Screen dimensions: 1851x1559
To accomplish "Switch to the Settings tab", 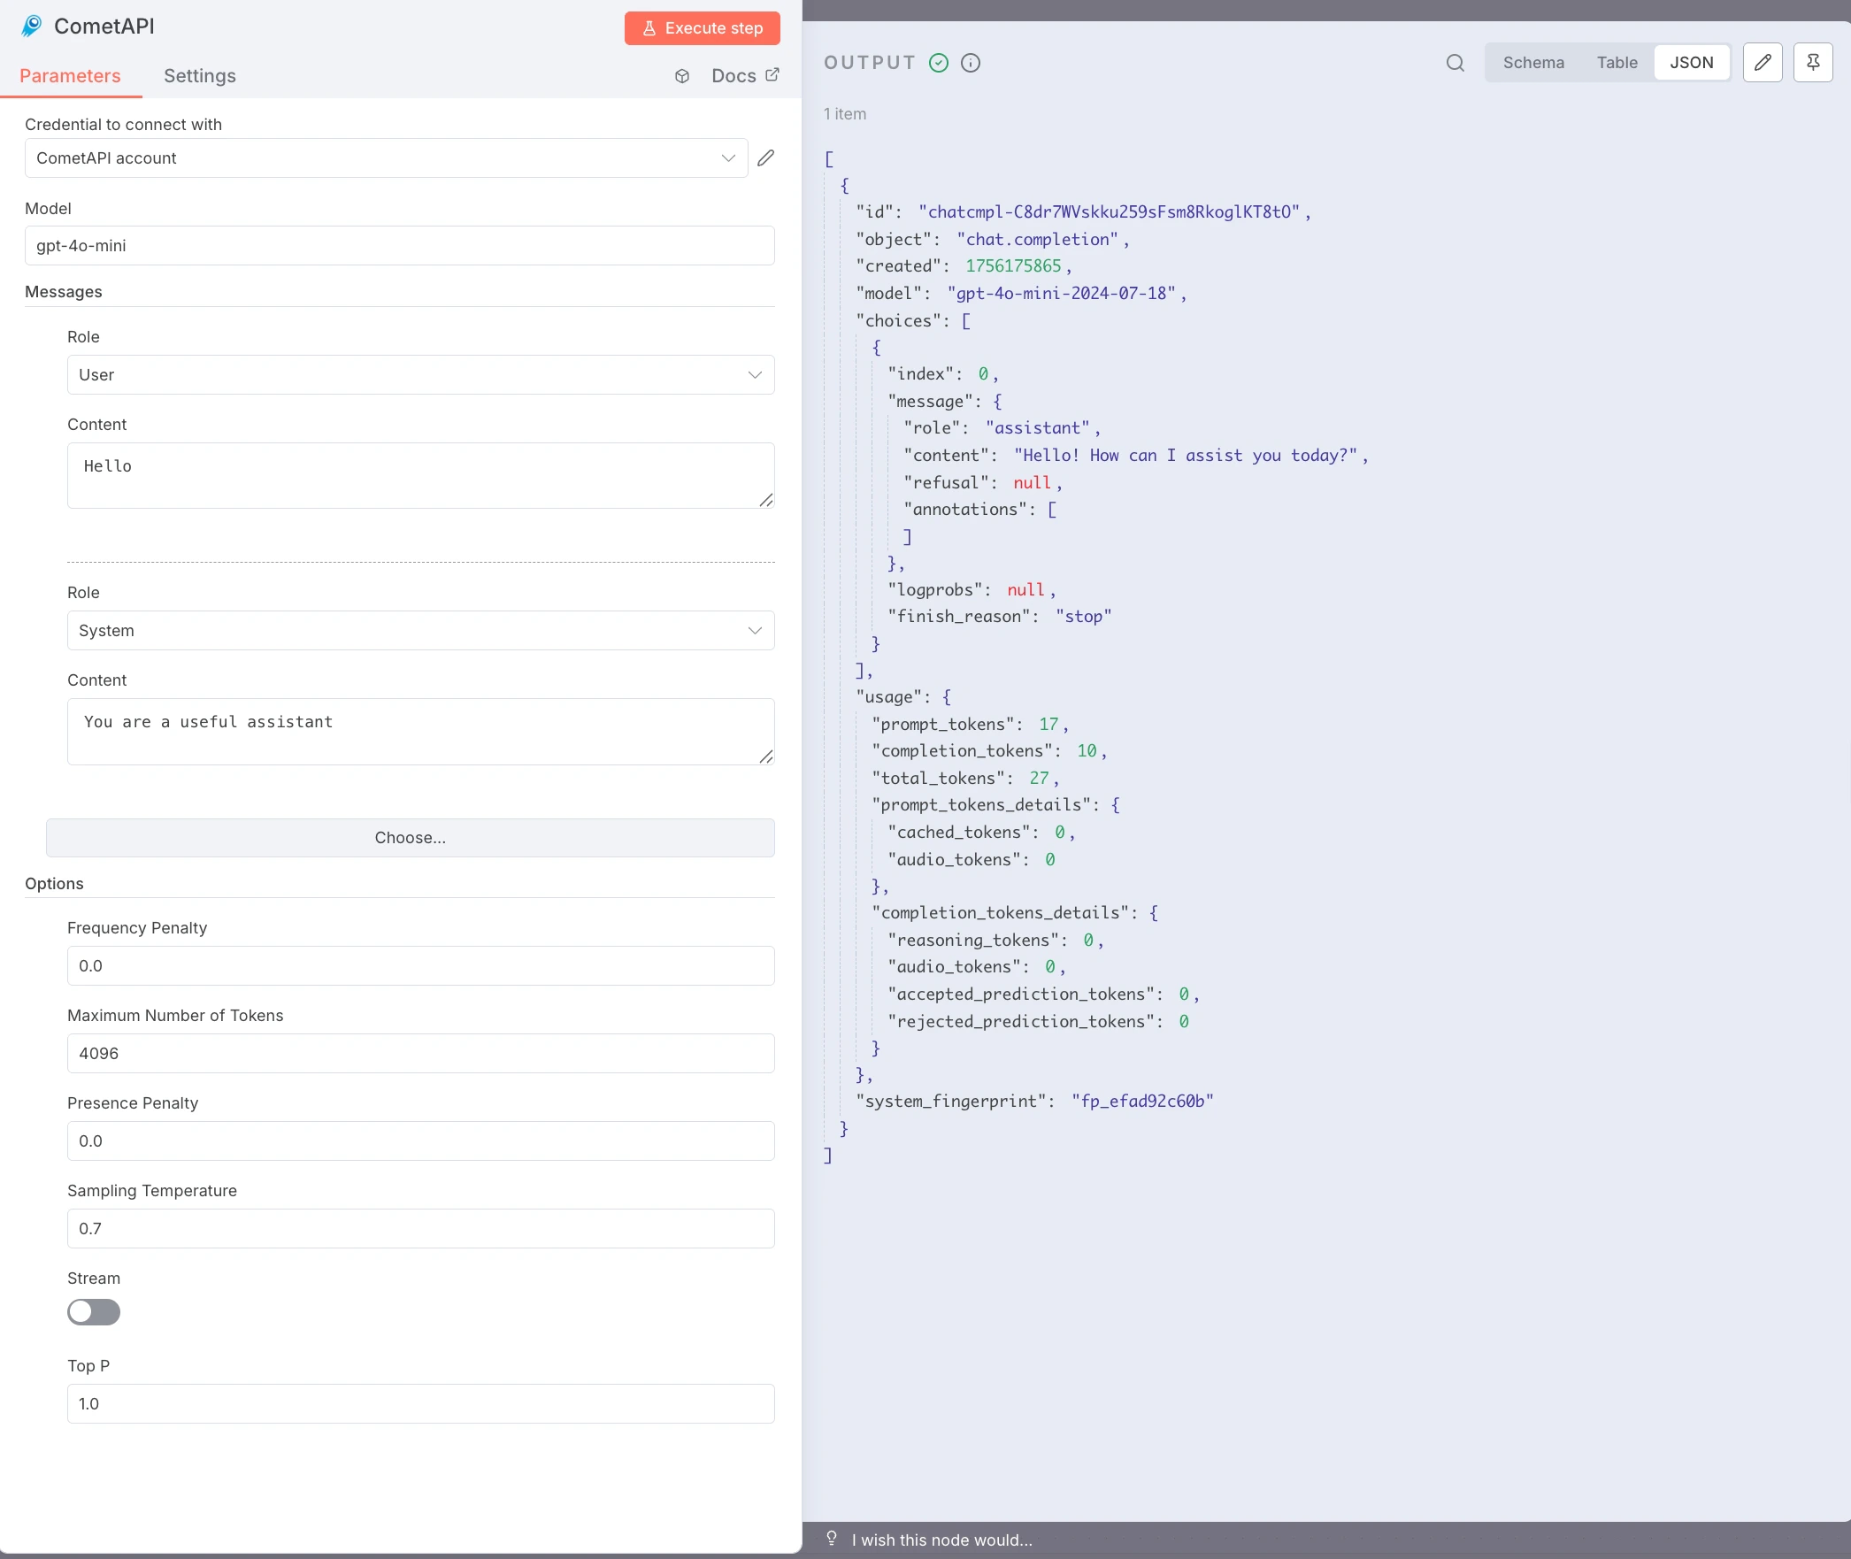I will (200, 76).
